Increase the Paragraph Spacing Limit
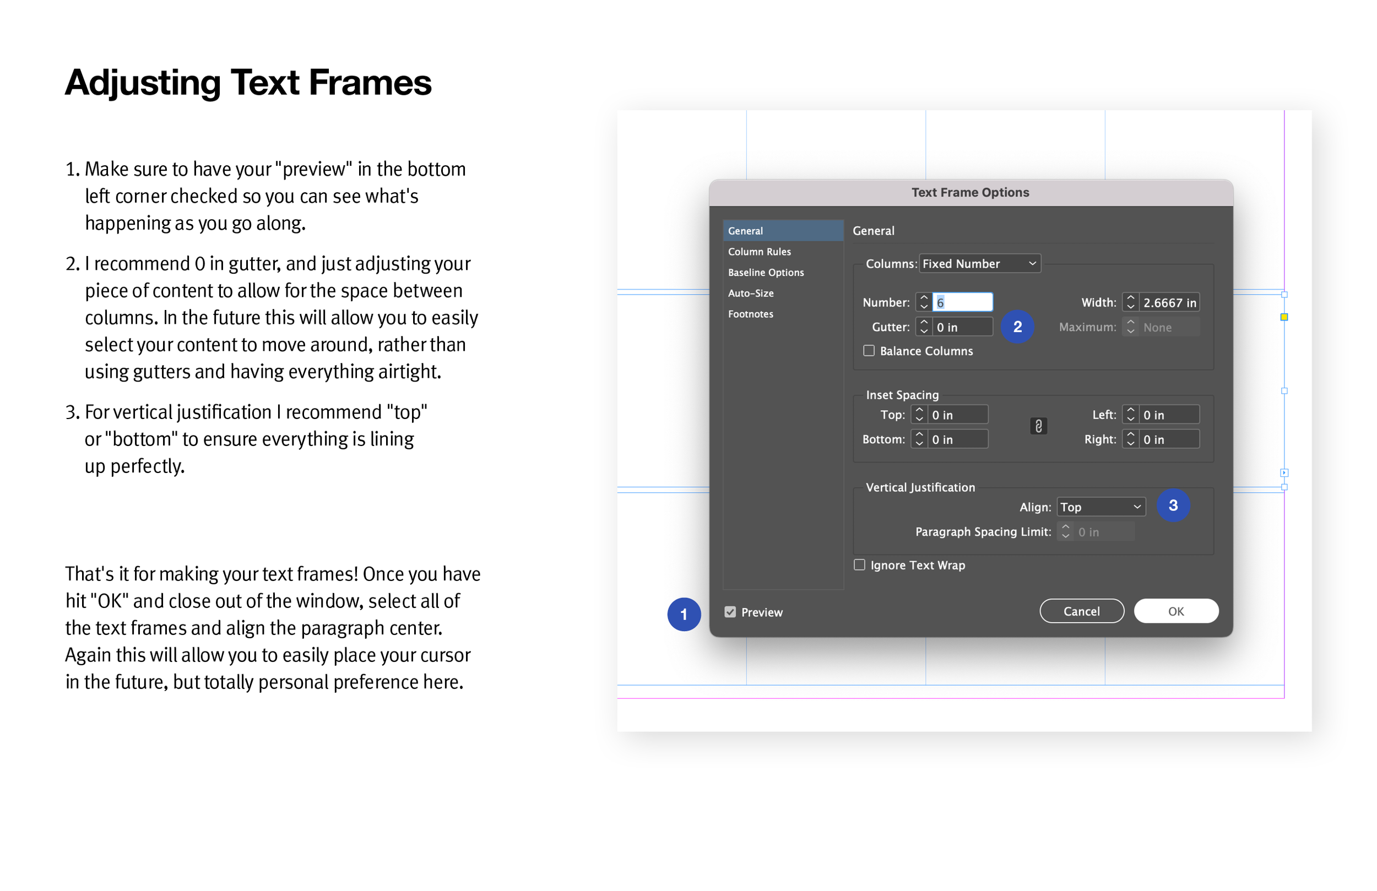The height and width of the screenshot is (891, 1377). click(x=1065, y=528)
